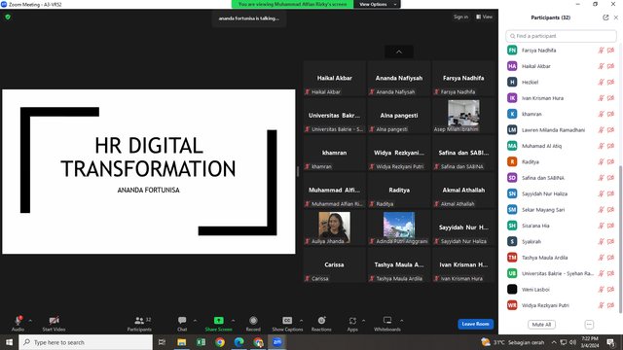The image size is (623, 350).
Task: Expand chat options arrow beside Chat
Action: pos(195,321)
